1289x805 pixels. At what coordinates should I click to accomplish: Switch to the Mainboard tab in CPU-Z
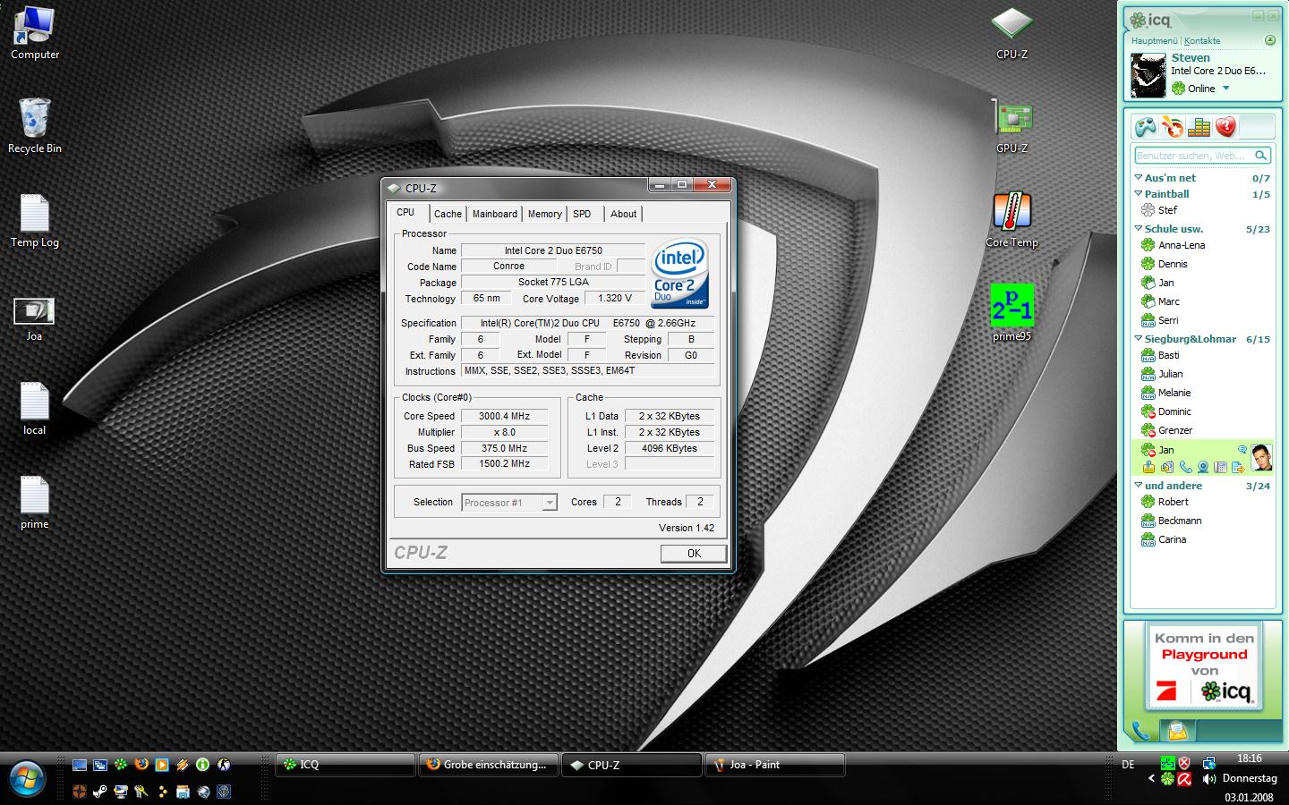[x=495, y=214]
